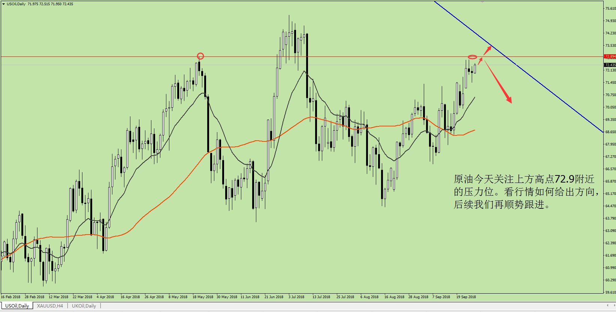The image size is (616, 312).
Task: Click the 61.690 price axis label
Action: [x=610, y=256]
